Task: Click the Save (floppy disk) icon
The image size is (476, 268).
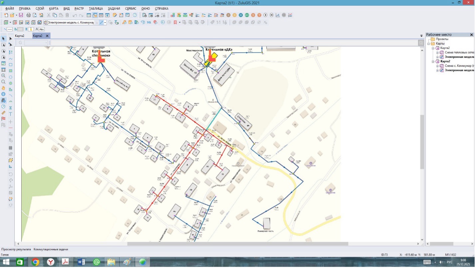Action: pos(21,15)
